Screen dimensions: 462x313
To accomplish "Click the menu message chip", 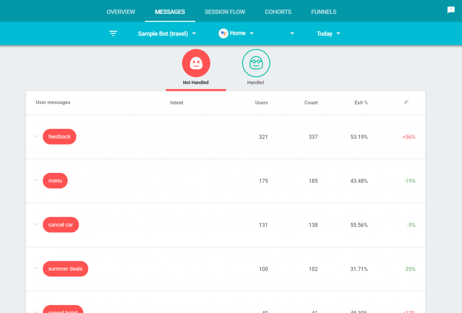I will [55, 181].
